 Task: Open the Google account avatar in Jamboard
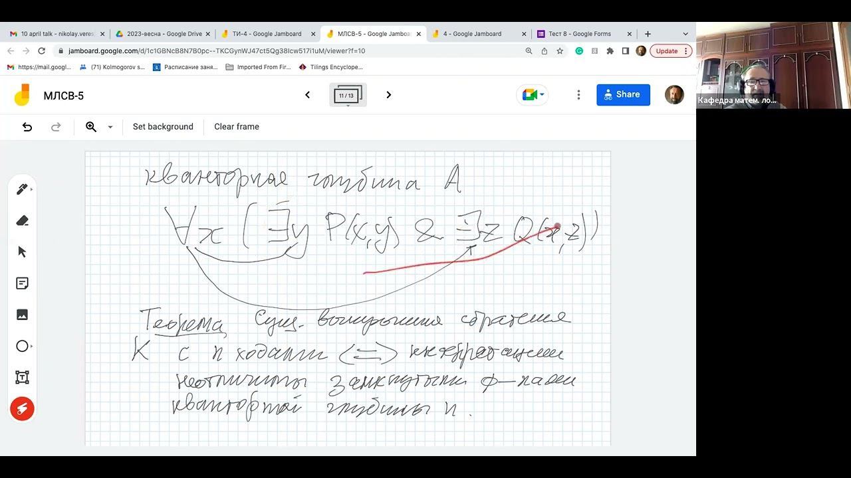tap(674, 95)
